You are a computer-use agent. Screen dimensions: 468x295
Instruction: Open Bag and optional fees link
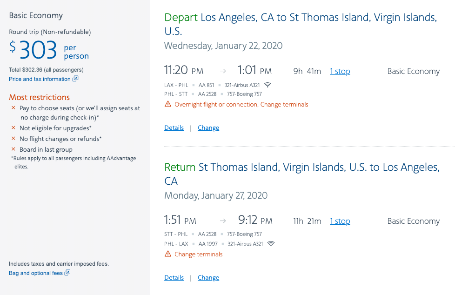click(36, 273)
